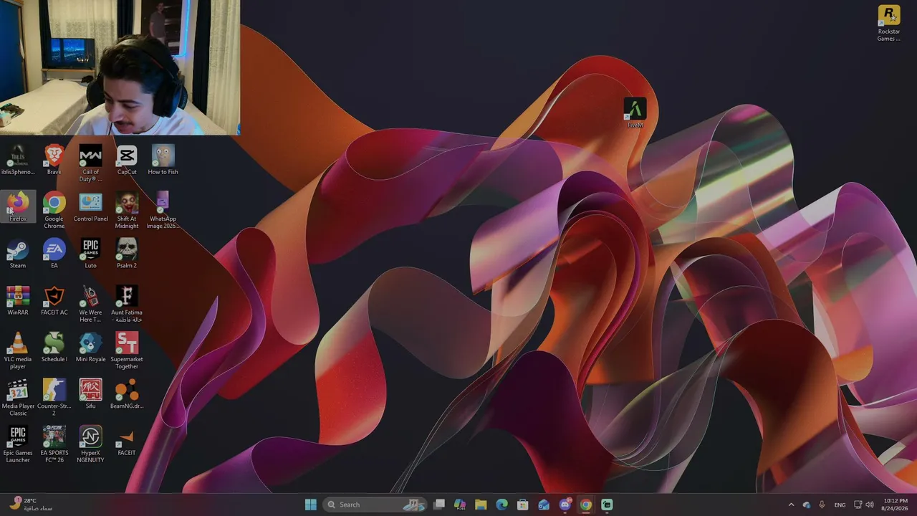
Task: Open File Explorer from the taskbar
Action: coord(481,505)
